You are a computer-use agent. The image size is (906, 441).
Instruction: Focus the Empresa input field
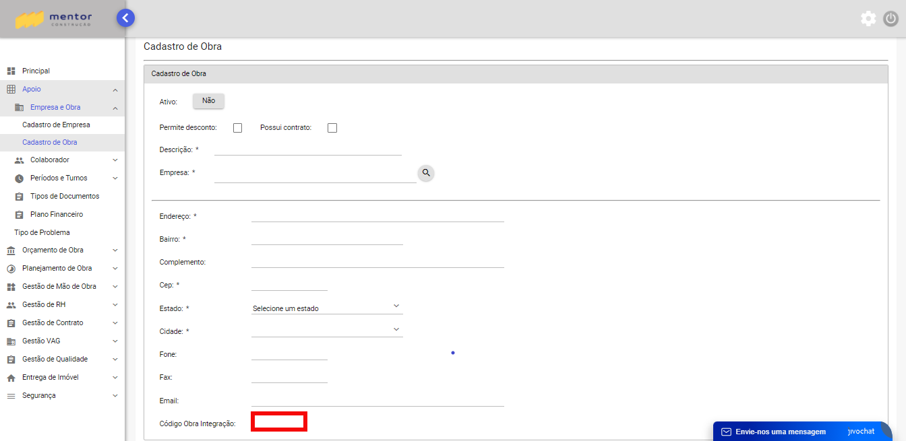coord(315,176)
